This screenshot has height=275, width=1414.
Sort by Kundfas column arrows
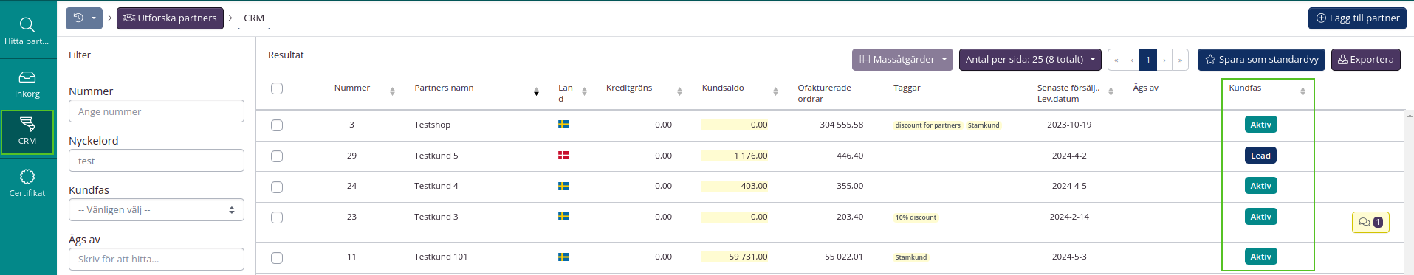(1303, 91)
